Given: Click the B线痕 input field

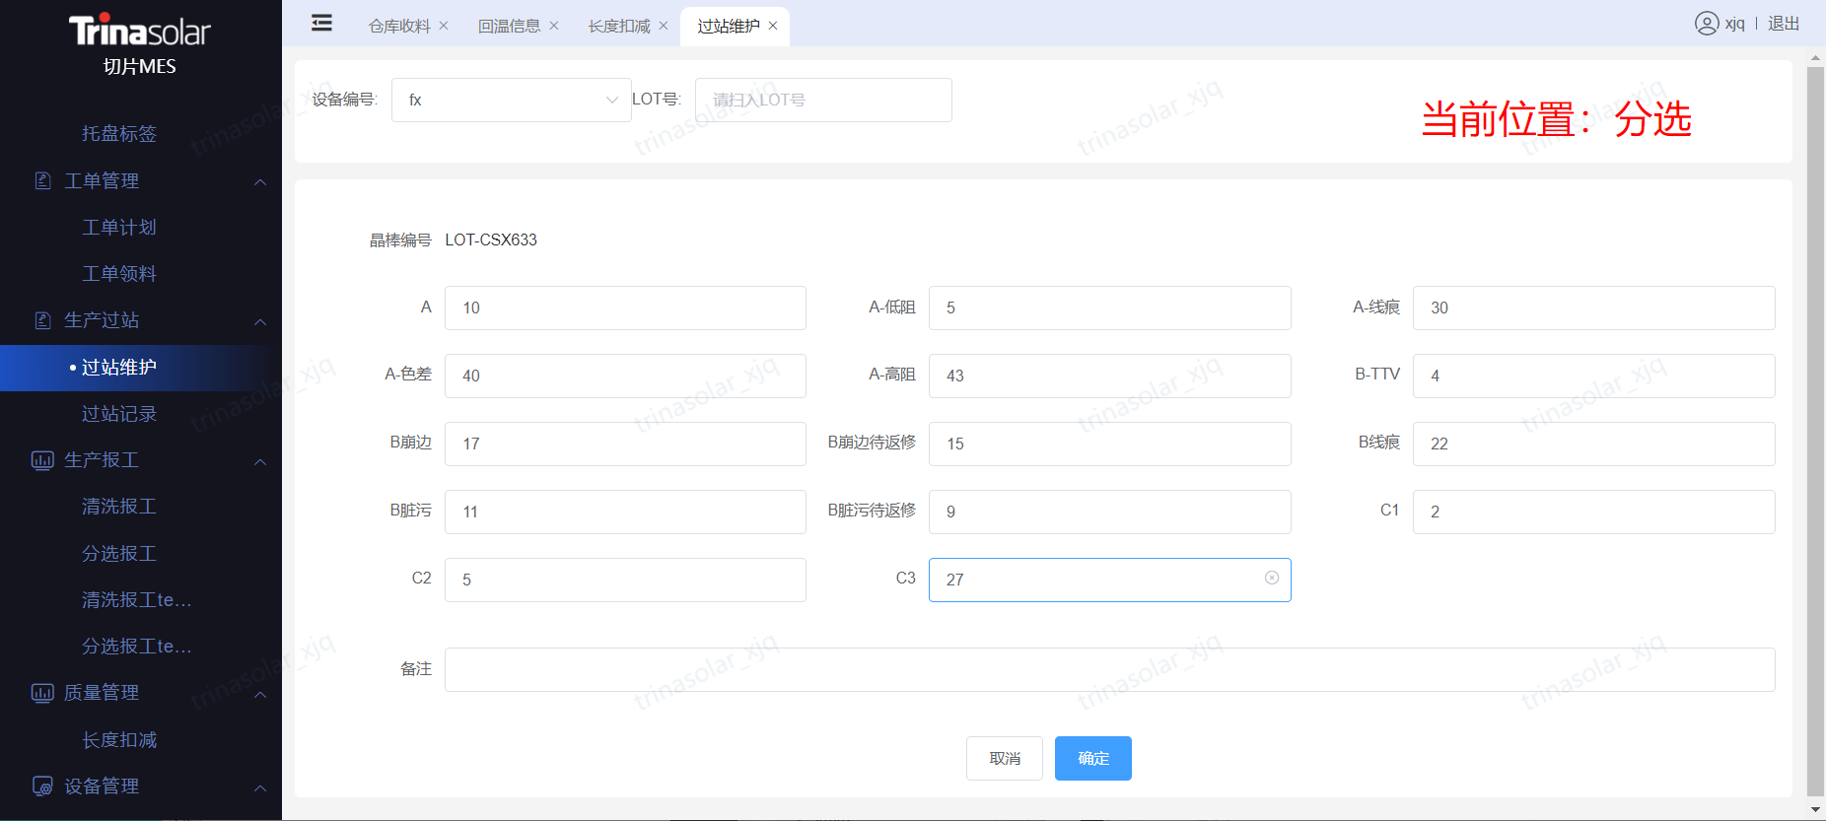Looking at the screenshot, I should tap(1594, 444).
